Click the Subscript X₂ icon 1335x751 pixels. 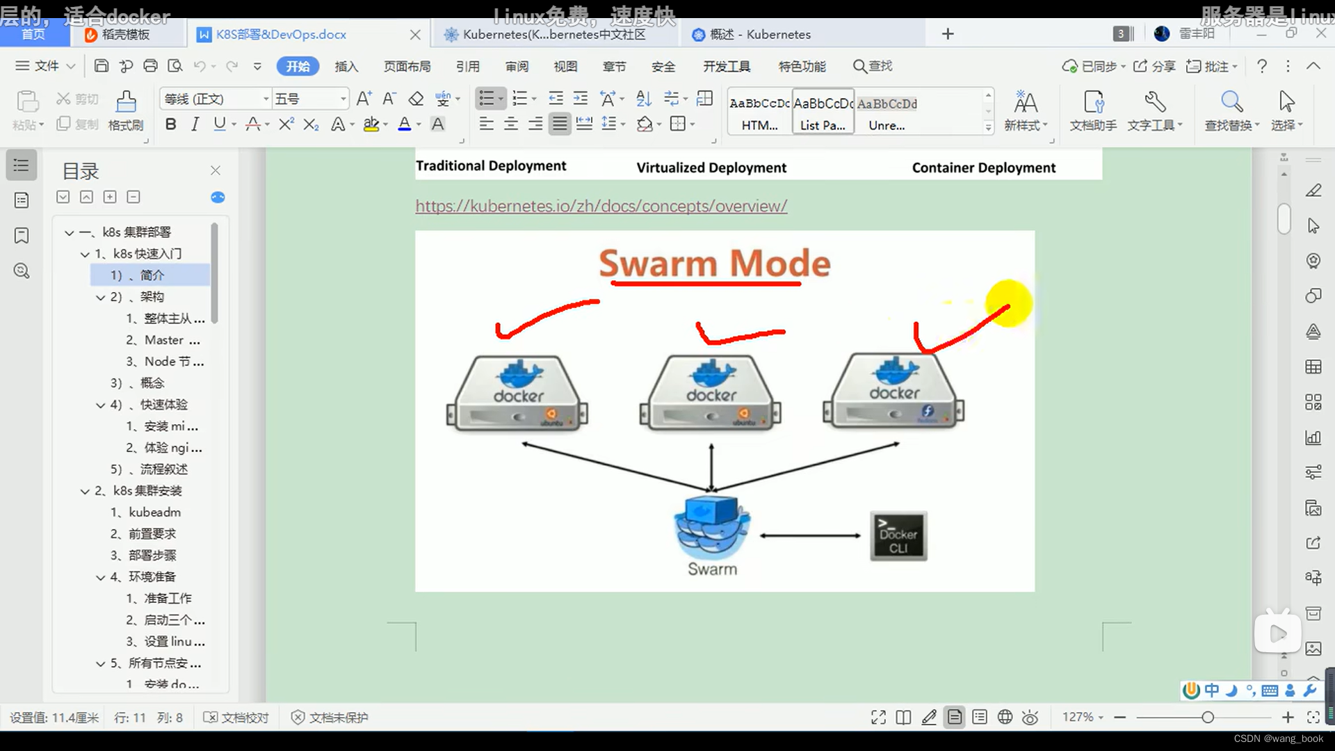311,124
